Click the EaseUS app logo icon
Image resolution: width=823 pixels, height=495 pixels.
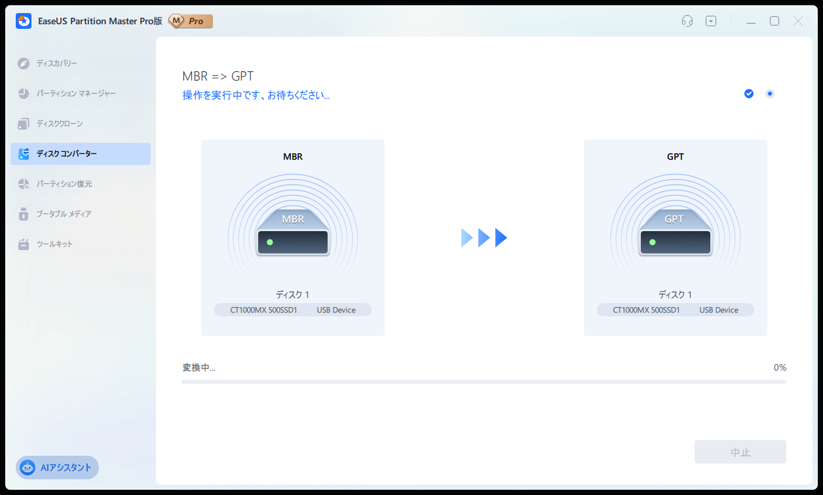[x=24, y=21]
